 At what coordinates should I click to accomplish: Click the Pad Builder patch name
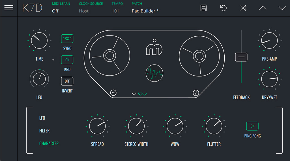coord(145,11)
